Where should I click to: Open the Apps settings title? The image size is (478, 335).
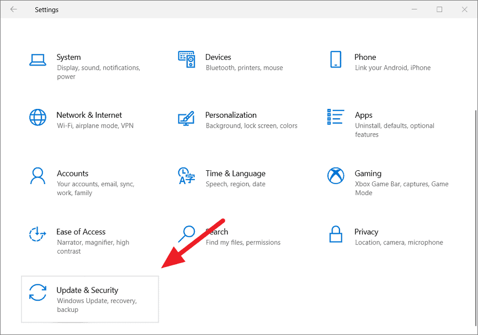coord(363,116)
